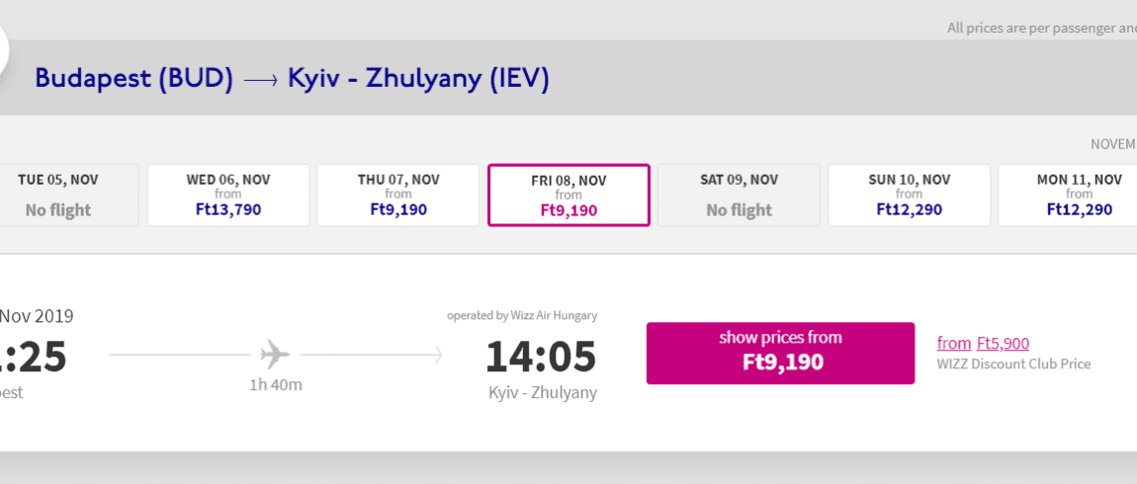Screen dimensions: 1137x484
Task: Click the arrow between Budapest and Kyiv
Action: [260, 79]
